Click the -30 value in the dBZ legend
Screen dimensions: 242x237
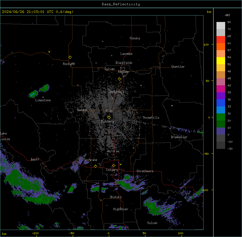[230, 149]
